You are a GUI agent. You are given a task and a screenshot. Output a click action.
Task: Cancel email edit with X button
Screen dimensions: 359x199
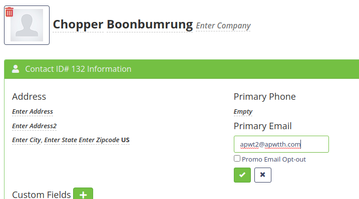(x=262, y=175)
